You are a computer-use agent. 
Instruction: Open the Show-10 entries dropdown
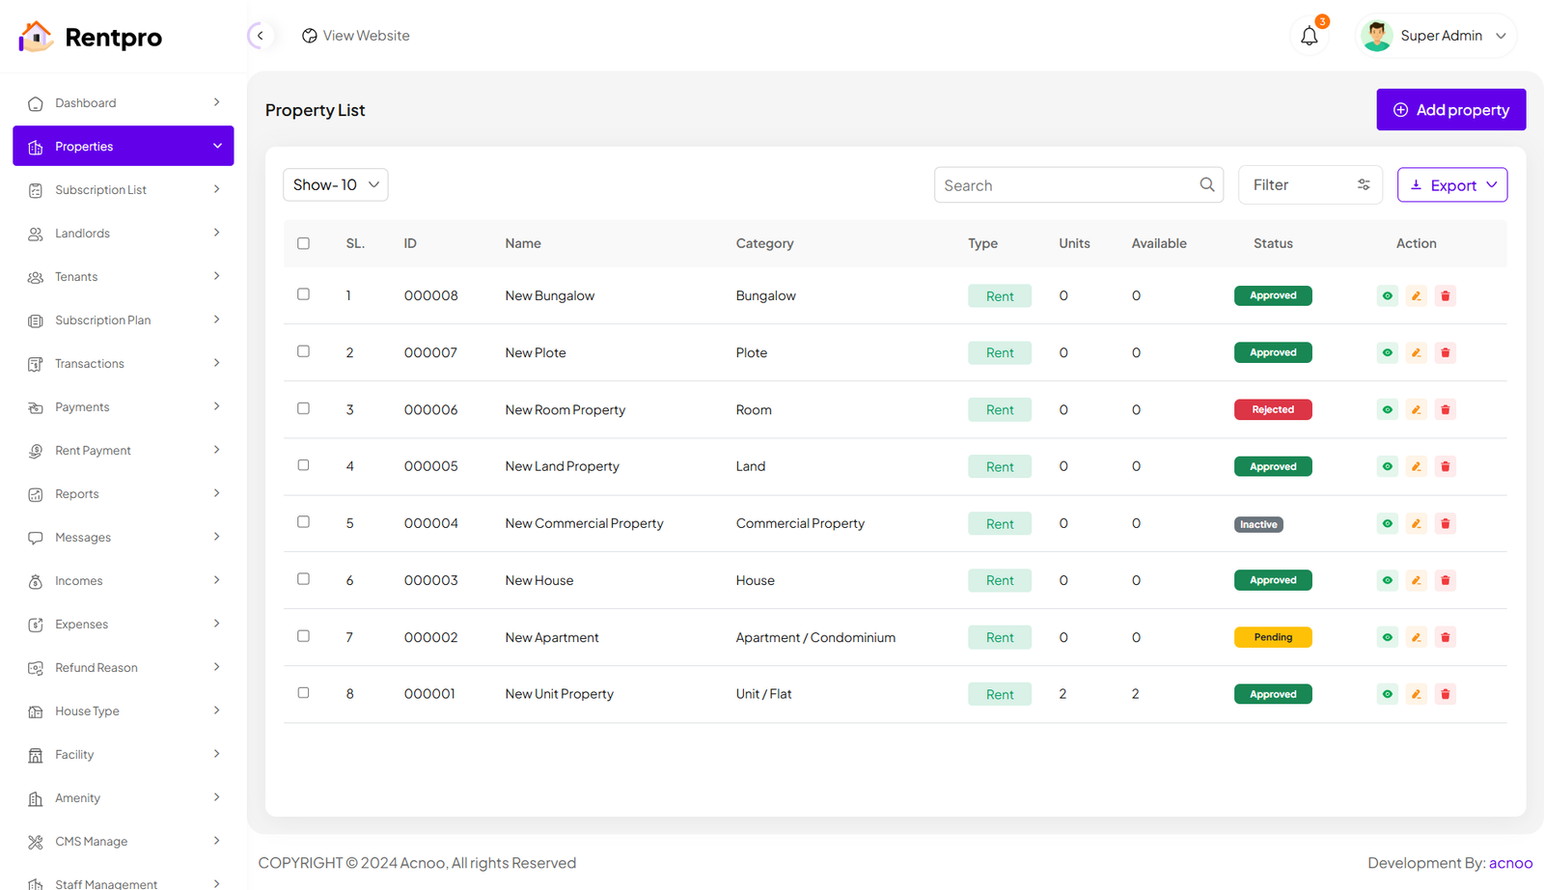click(335, 185)
